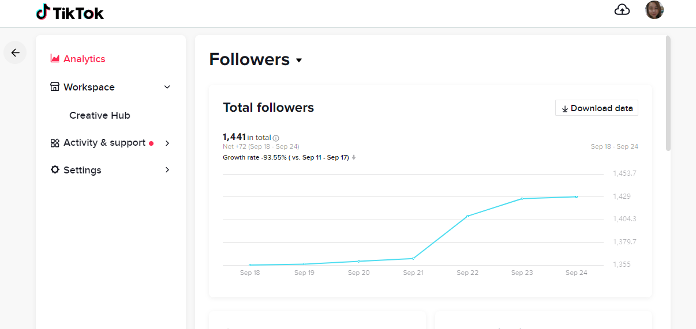The image size is (696, 329).
Task: Select the Analytics menu item
Action: coord(84,59)
